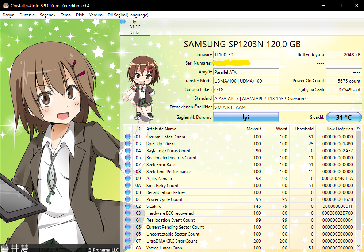Click the 31 °C temperature button
This screenshot has height=252, width=364.
pyautogui.click(x=343, y=117)
